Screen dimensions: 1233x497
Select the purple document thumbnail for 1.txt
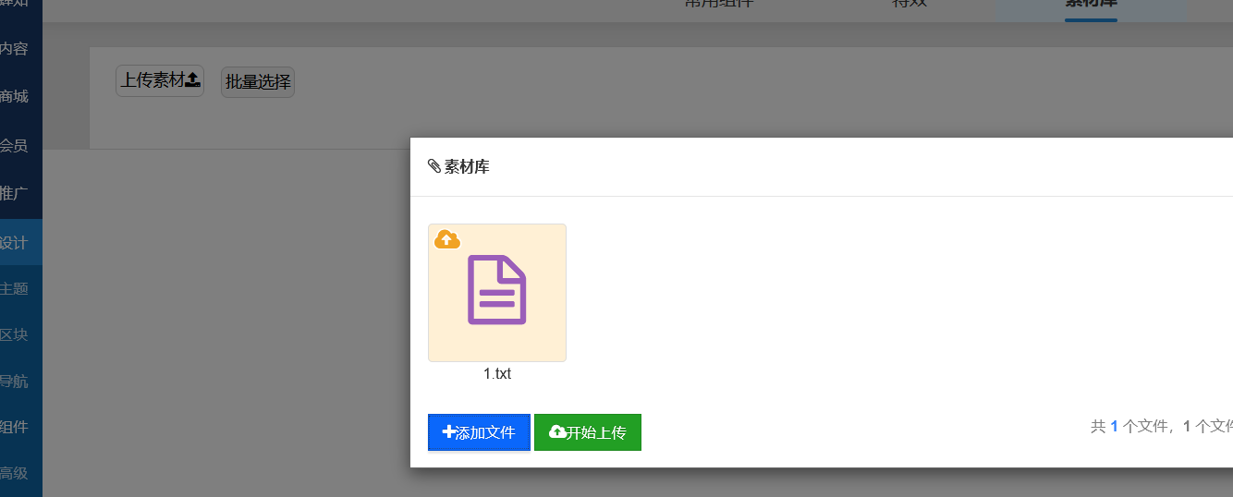[x=497, y=290]
